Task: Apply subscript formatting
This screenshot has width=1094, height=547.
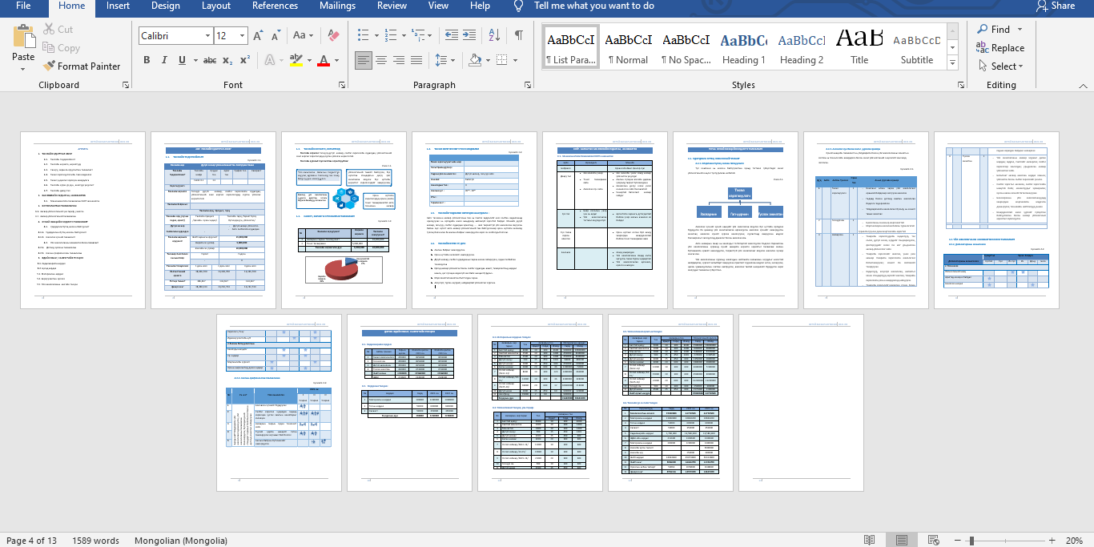Action: pos(227,60)
